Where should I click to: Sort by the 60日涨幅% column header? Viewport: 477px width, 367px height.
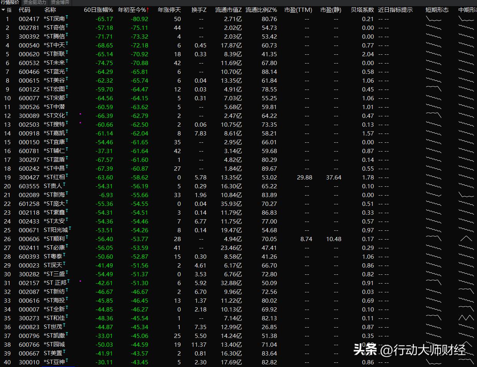click(x=98, y=10)
